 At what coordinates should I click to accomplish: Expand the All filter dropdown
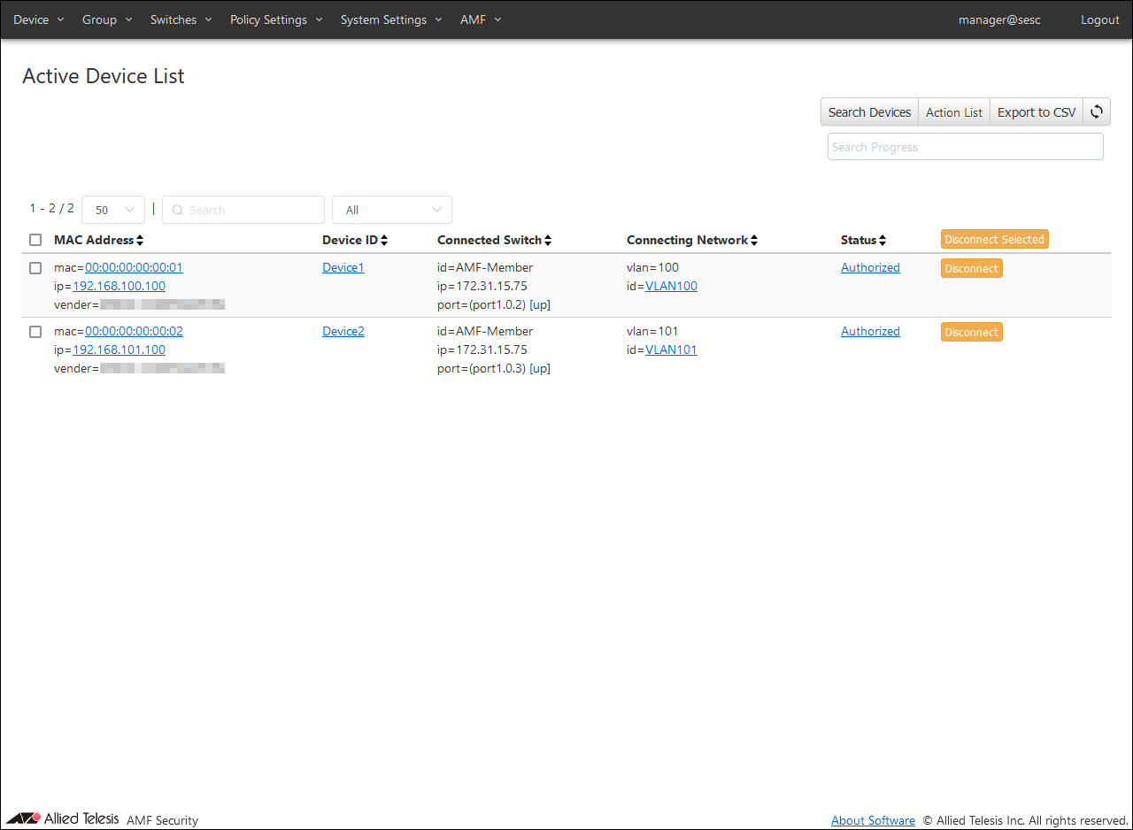391,210
